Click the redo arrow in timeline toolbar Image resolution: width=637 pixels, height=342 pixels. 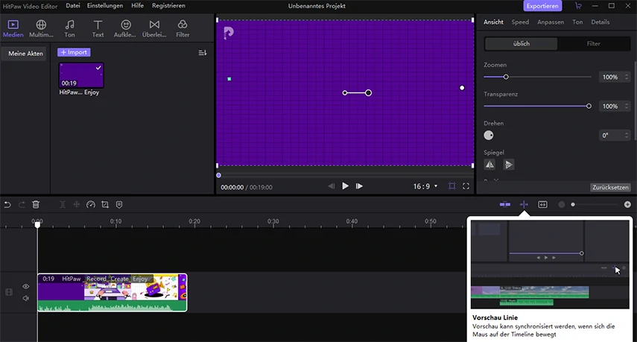tap(22, 205)
